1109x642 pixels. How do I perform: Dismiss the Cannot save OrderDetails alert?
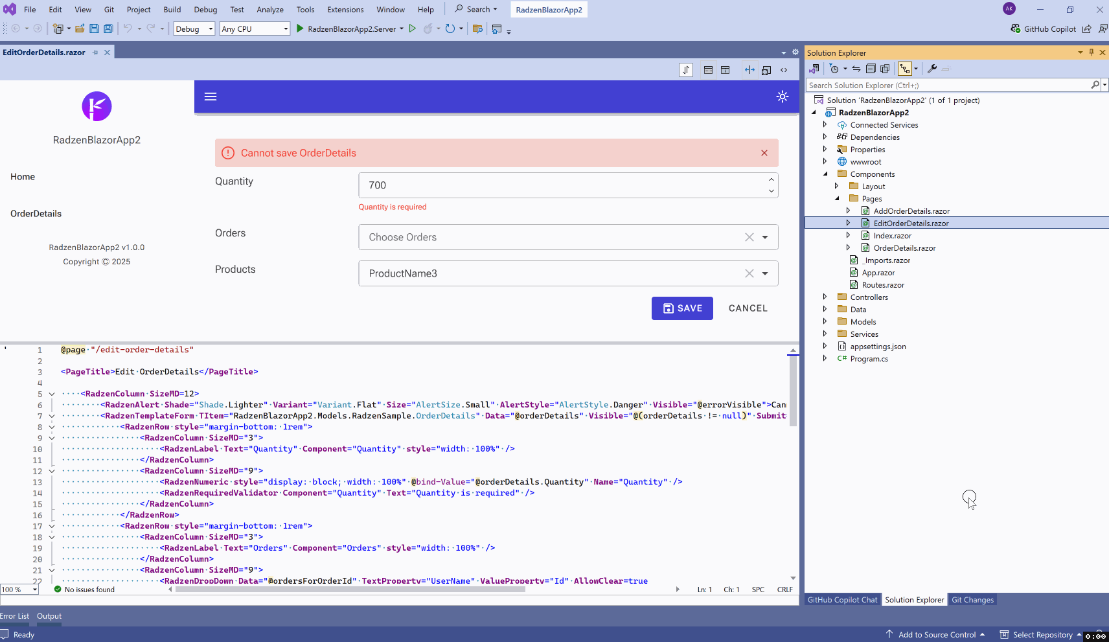point(764,153)
